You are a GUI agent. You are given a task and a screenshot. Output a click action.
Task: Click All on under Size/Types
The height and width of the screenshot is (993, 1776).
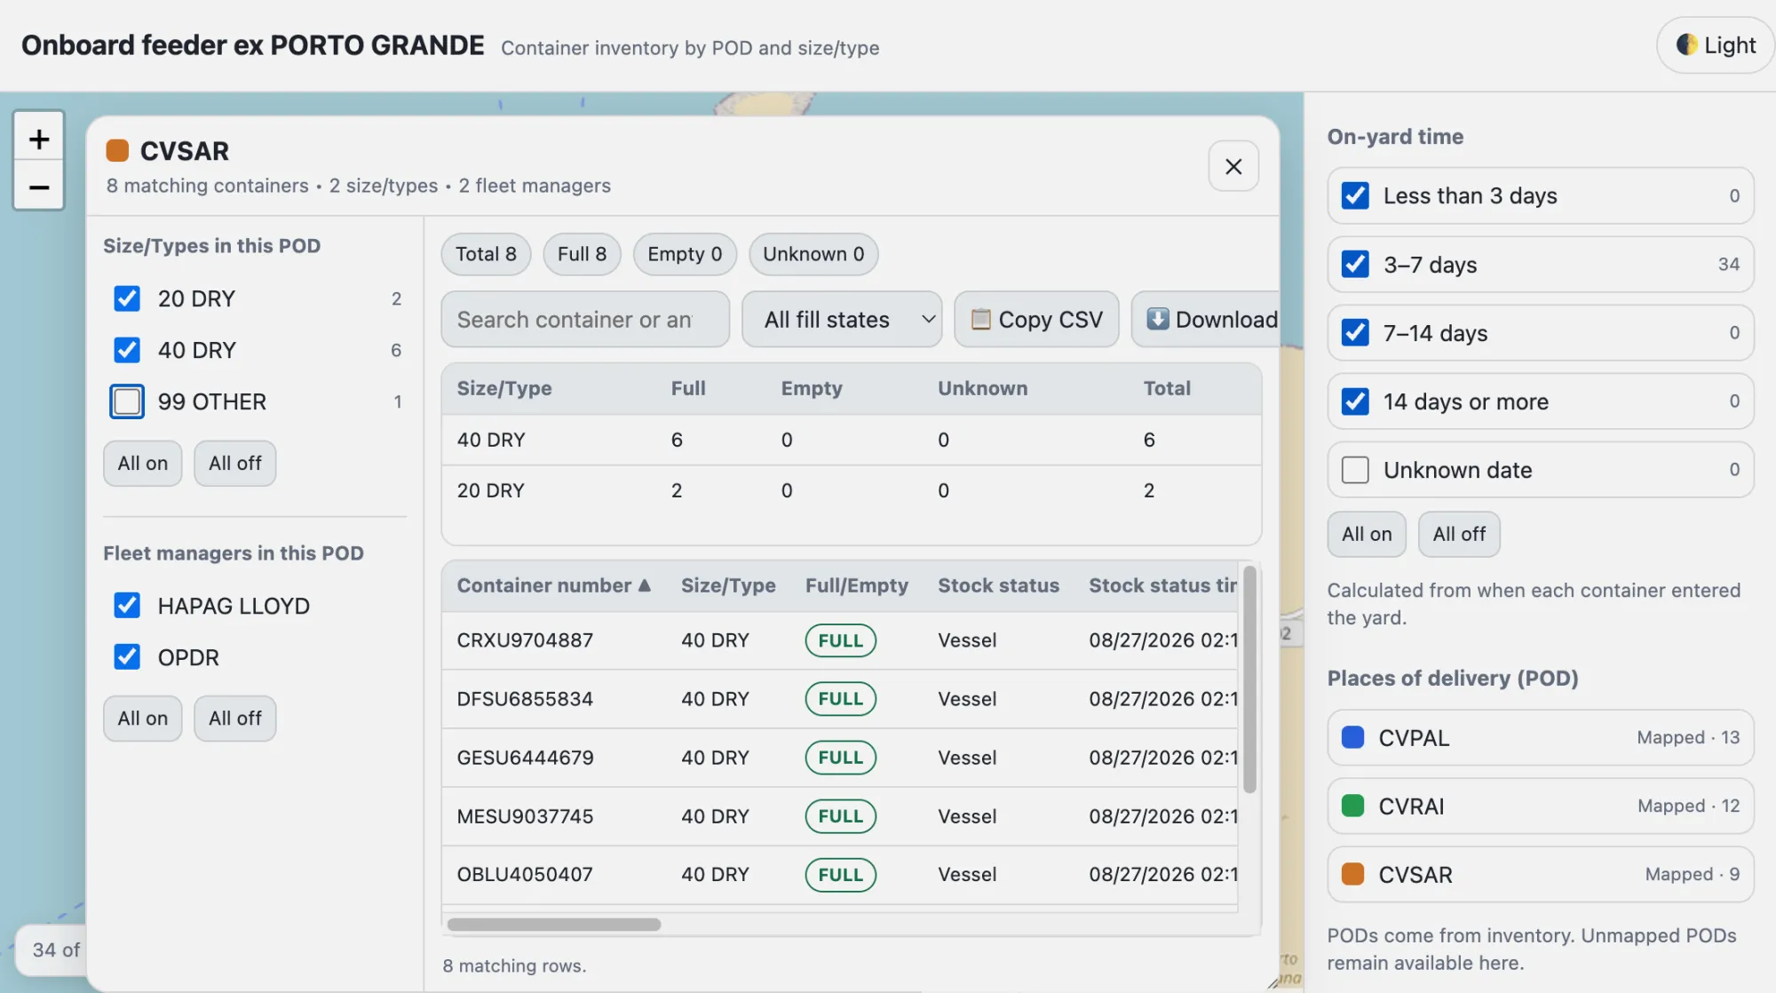[x=143, y=463]
